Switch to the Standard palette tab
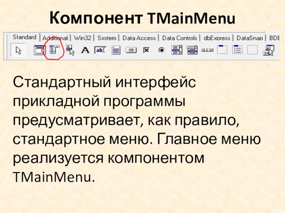The image size is (285, 213). click(x=25, y=37)
